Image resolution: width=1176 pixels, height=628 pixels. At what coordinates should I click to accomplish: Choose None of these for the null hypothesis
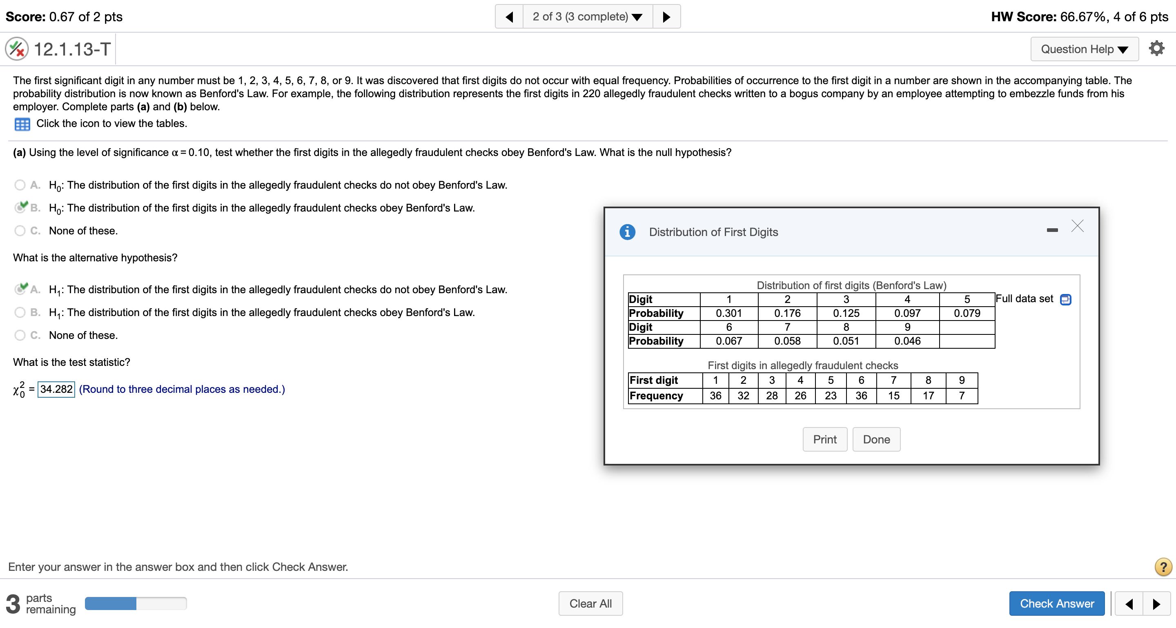click(20, 230)
